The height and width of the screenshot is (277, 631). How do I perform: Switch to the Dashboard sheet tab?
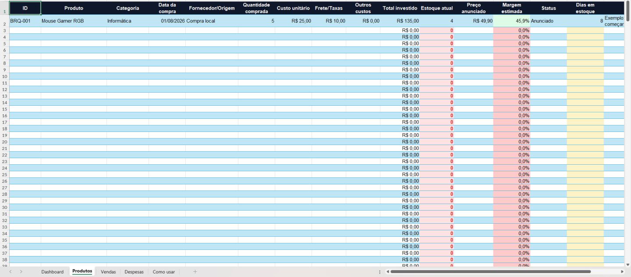53,272
